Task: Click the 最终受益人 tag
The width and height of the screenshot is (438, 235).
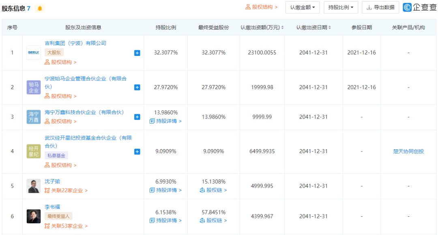Action: pos(58,216)
